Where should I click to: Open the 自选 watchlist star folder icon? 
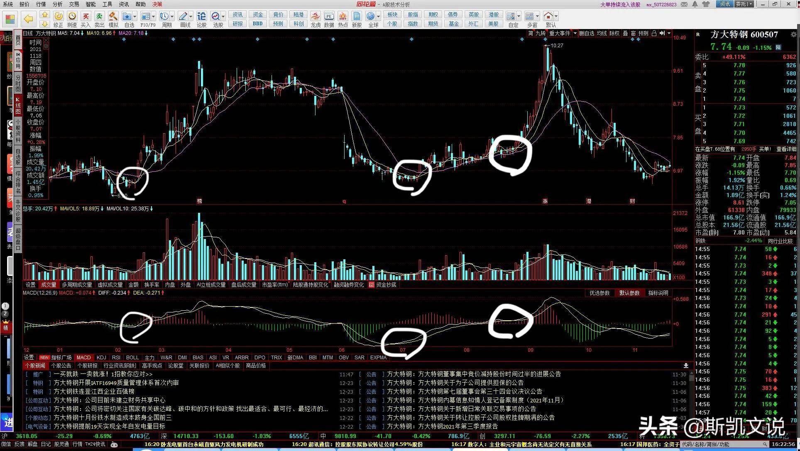pos(127,16)
